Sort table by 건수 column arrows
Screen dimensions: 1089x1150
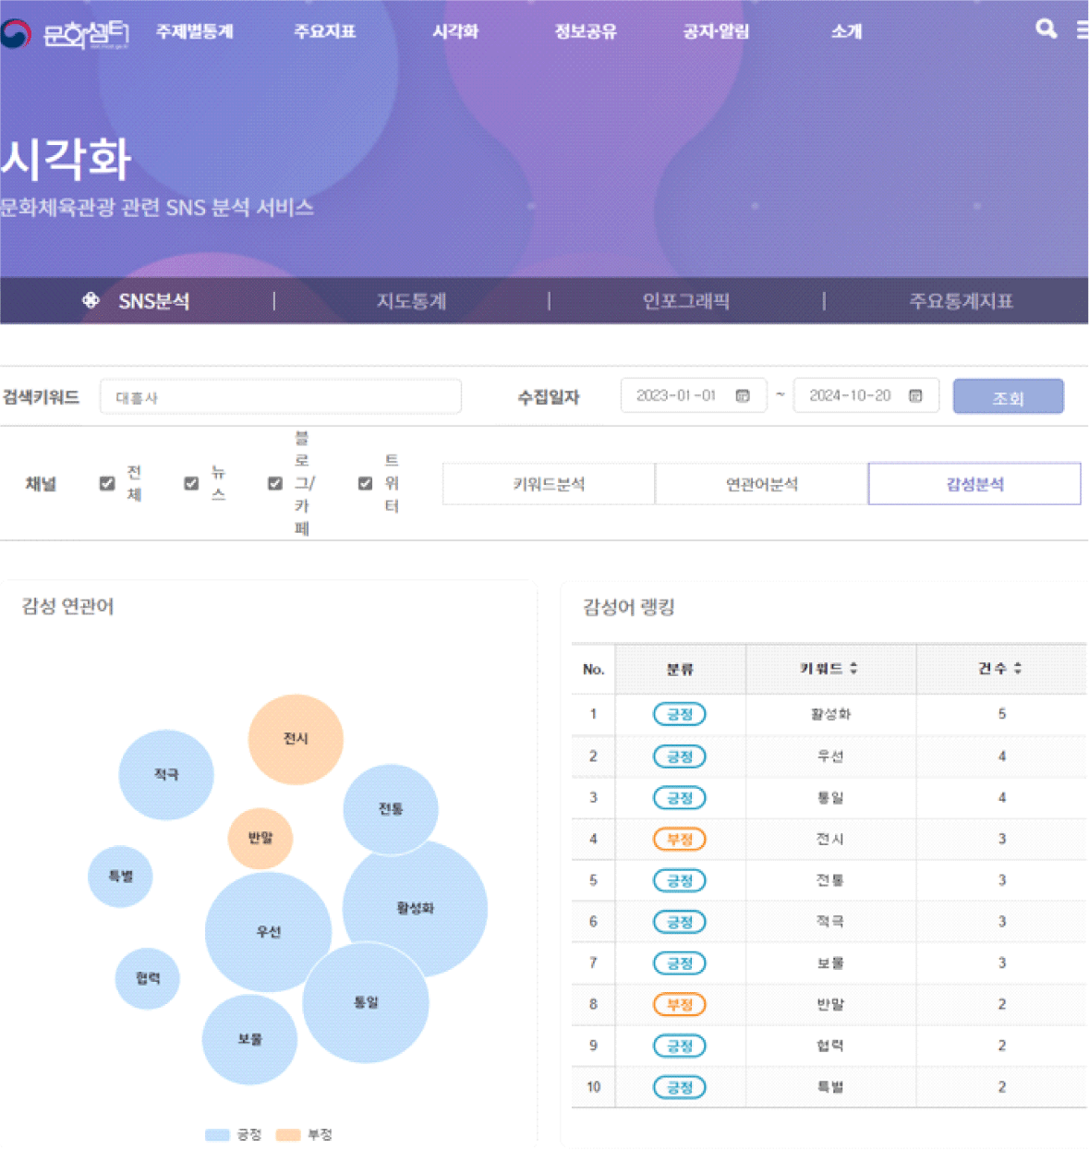click(1018, 668)
